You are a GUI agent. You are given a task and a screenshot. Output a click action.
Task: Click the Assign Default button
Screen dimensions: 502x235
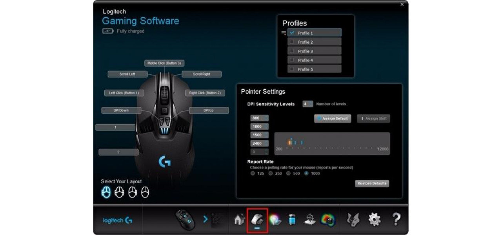click(333, 118)
